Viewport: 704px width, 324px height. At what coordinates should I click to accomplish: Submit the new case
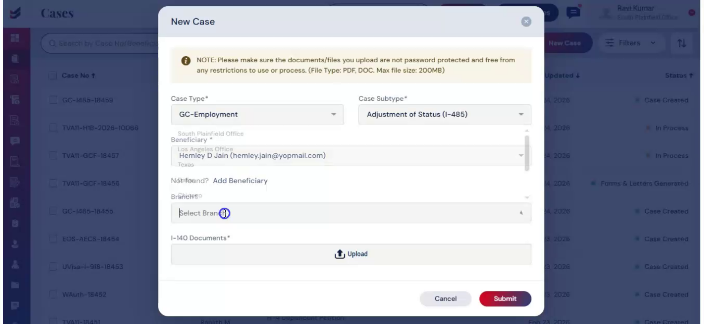point(505,299)
